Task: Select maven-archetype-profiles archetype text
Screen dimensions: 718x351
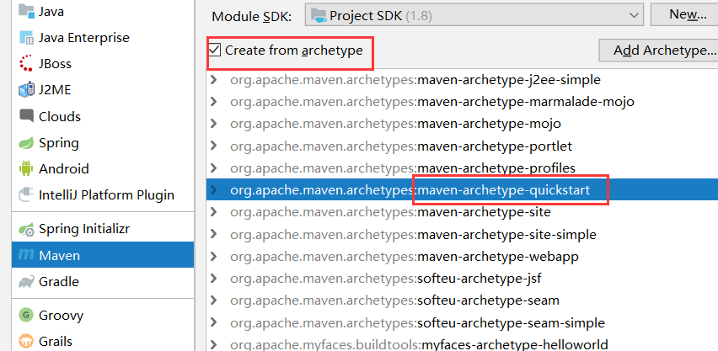Action: point(496,168)
